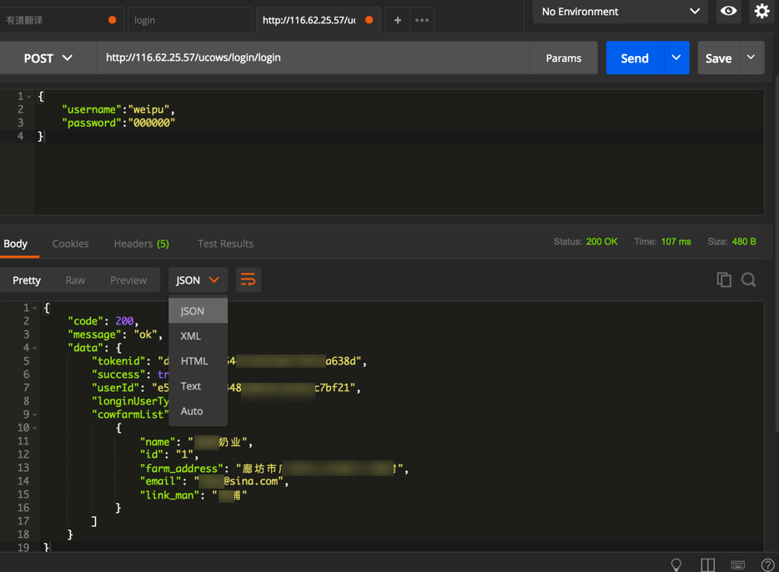779x572 pixels.
Task: Click the "farm_address" response line
Action: [x=274, y=469]
